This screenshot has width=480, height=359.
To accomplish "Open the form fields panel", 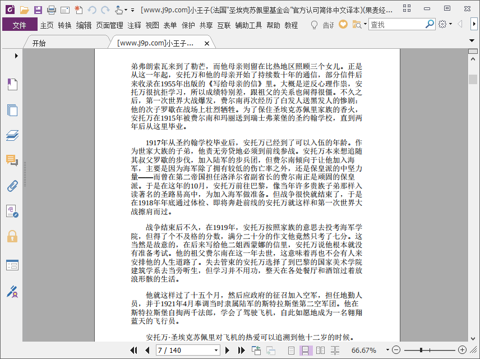I will click(x=12, y=265).
